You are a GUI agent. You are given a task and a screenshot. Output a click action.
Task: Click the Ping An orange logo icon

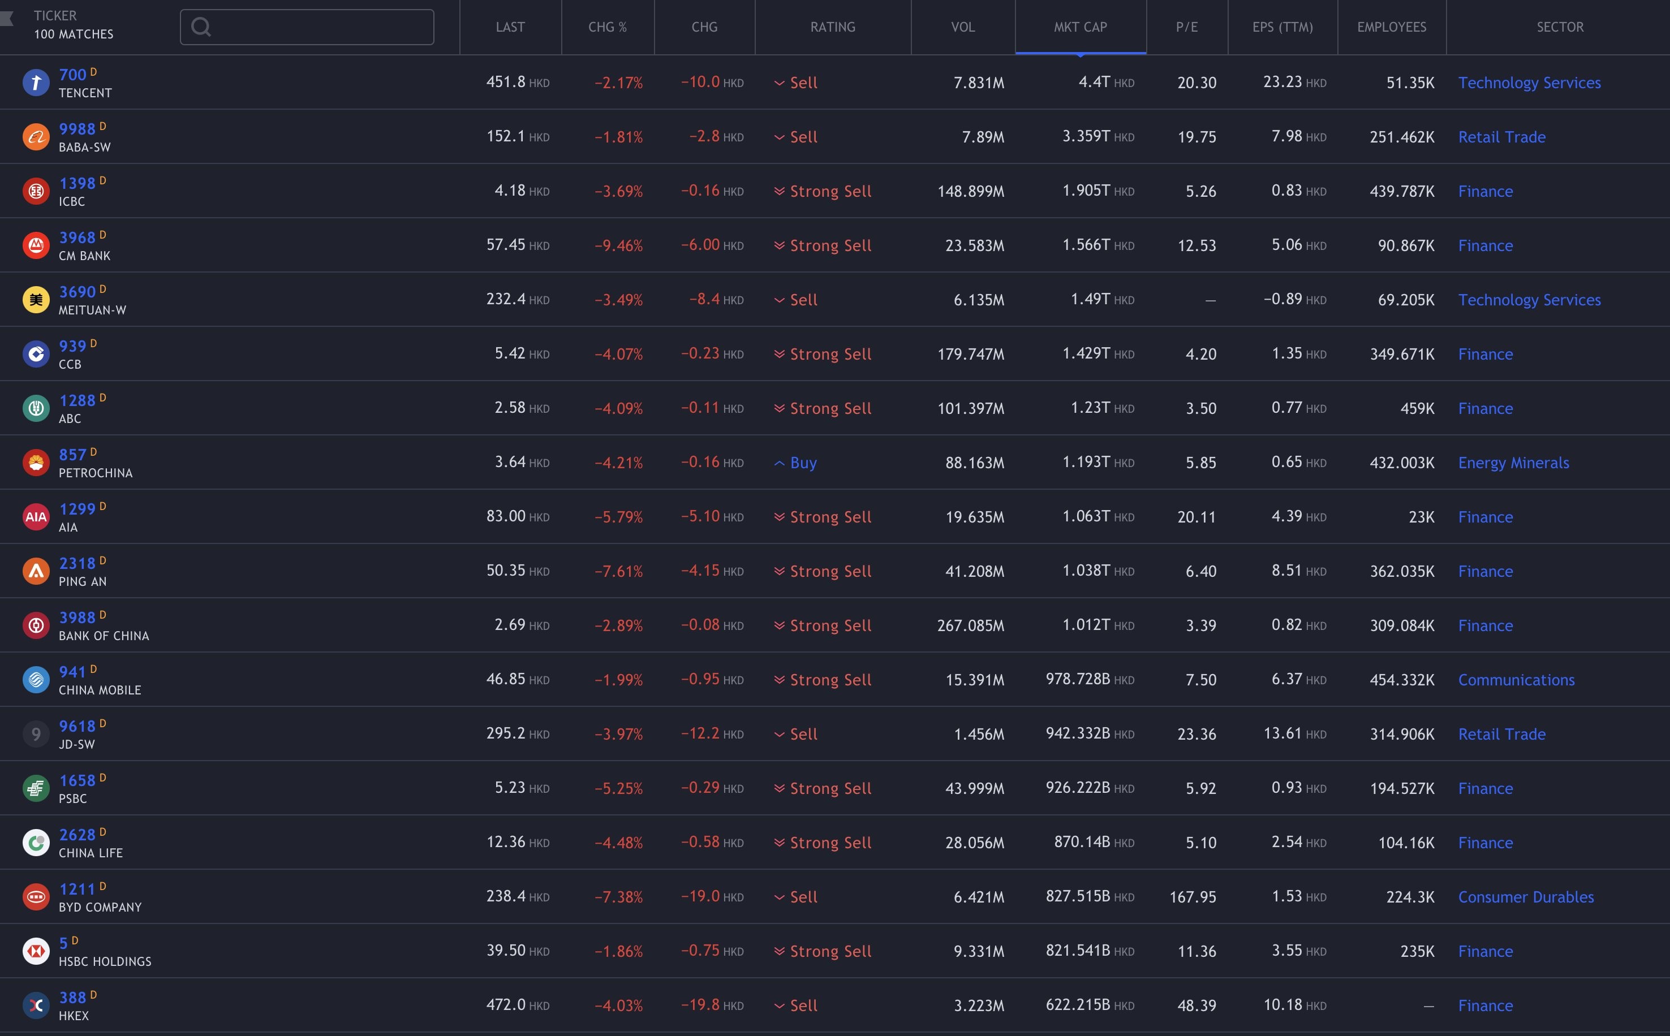[36, 571]
